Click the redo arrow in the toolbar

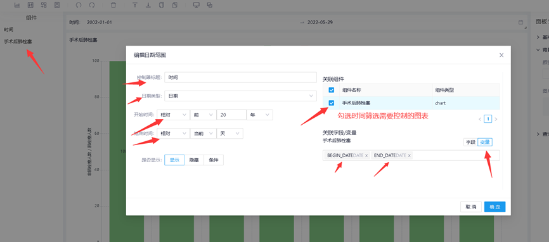92,5
